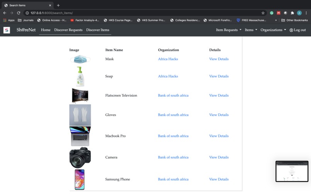Click the Macbook Pro thumbnail
311x194 pixels.
coord(80,136)
